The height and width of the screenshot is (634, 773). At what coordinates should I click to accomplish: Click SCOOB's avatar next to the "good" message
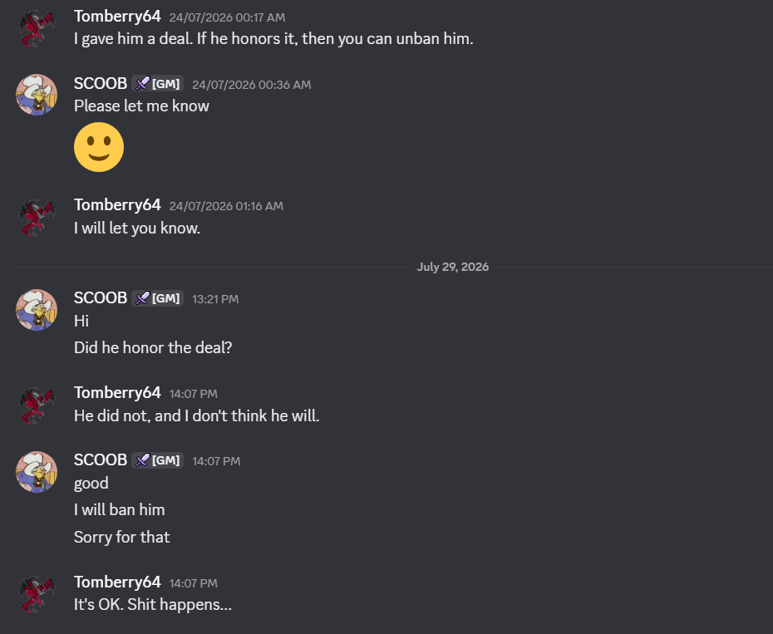[x=37, y=472]
